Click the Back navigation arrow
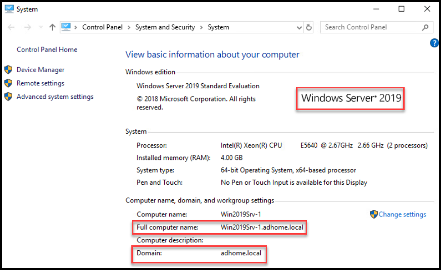This screenshot has height=270, width=441. (11, 27)
